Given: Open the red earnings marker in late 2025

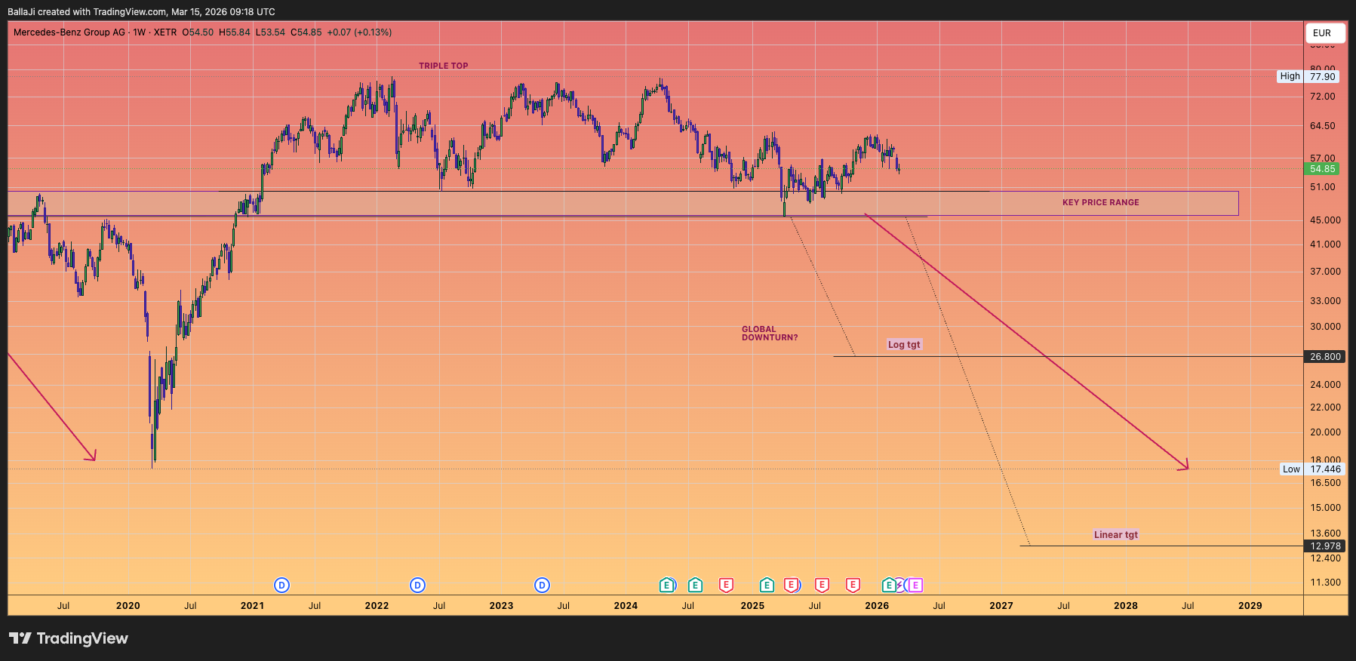Looking at the screenshot, I should [x=853, y=585].
